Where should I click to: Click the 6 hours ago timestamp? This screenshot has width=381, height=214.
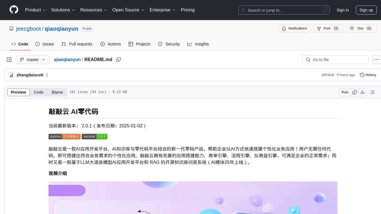point(346,75)
